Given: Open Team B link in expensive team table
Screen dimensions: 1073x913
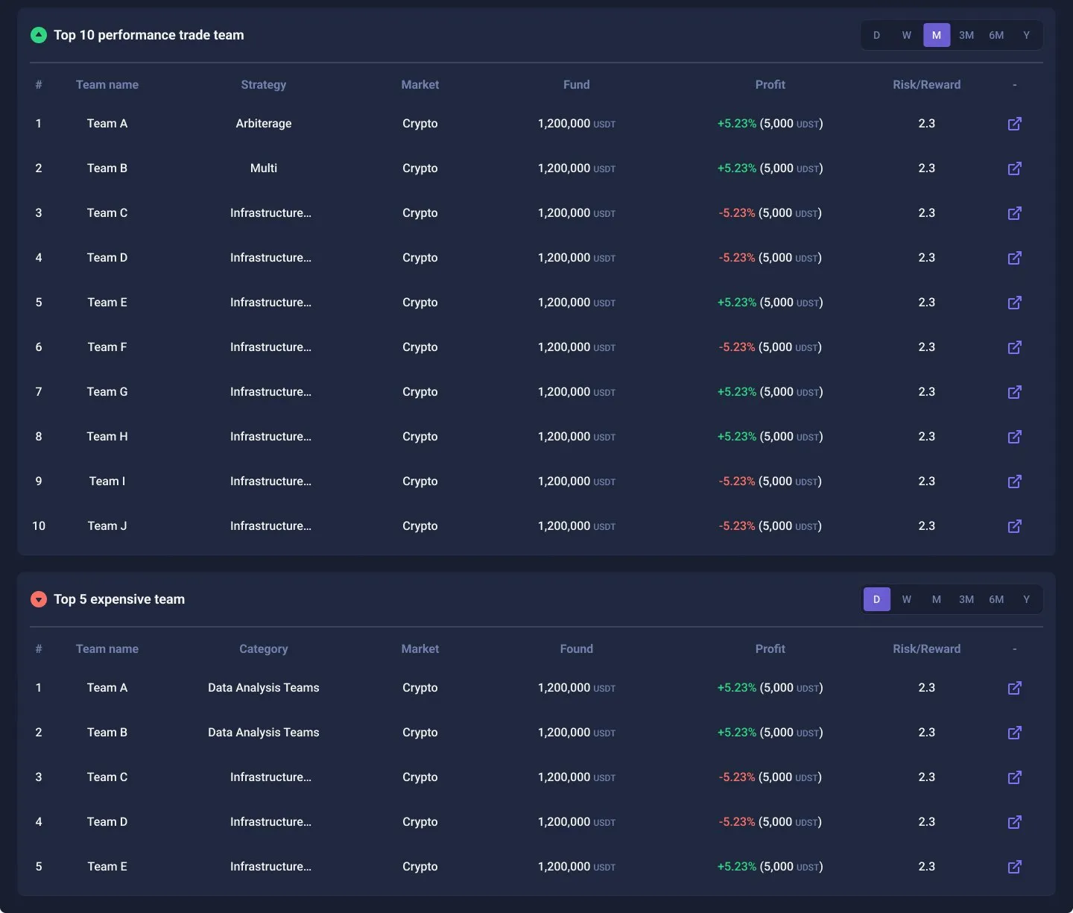Looking at the screenshot, I should [1014, 733].
